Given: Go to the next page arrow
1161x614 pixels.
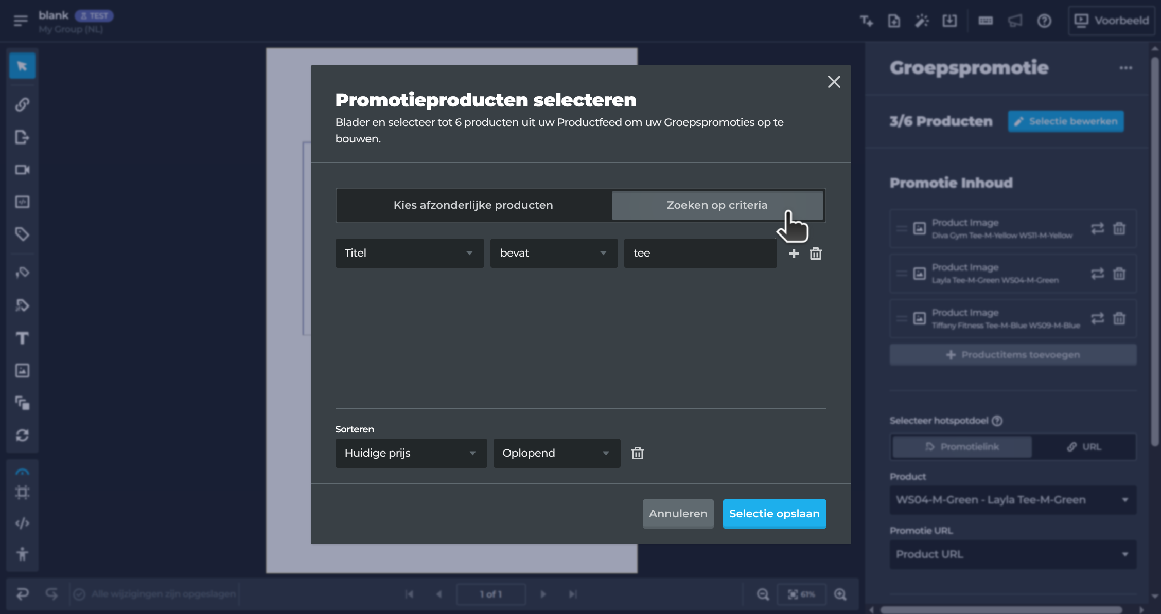Looking at the screenshot, I should 543,594.
